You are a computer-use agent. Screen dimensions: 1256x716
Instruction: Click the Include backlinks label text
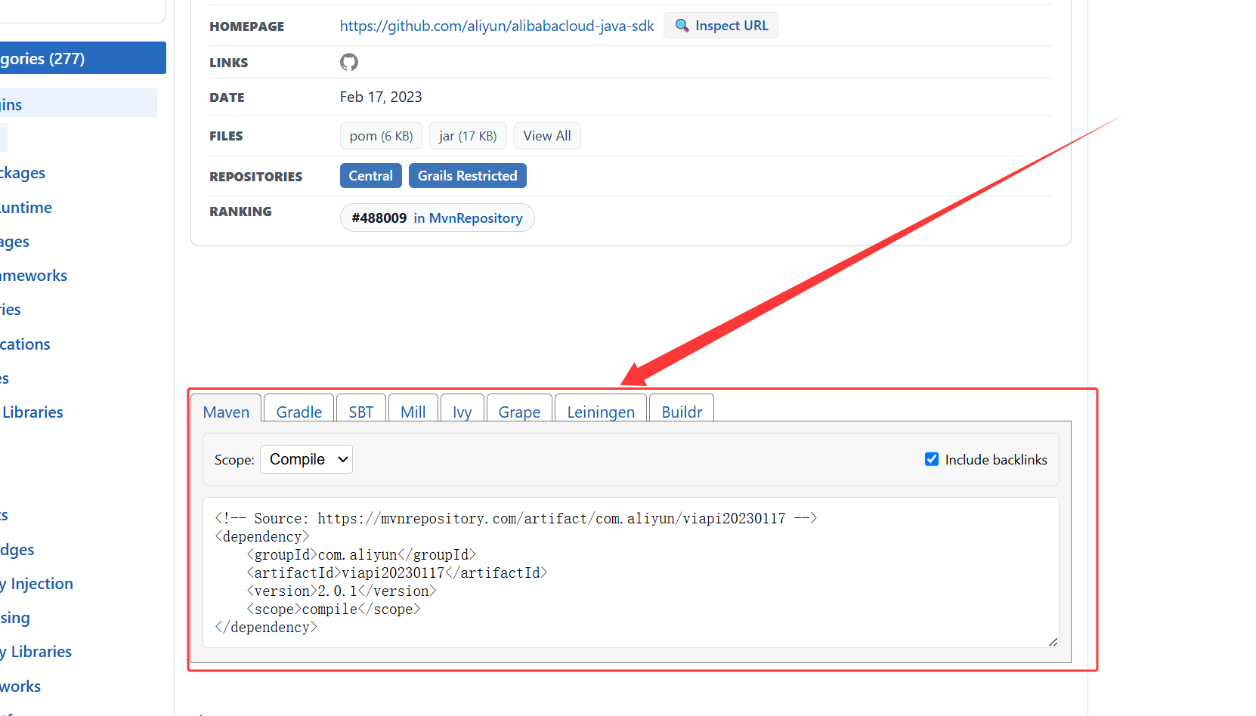[x=996, y=459]
